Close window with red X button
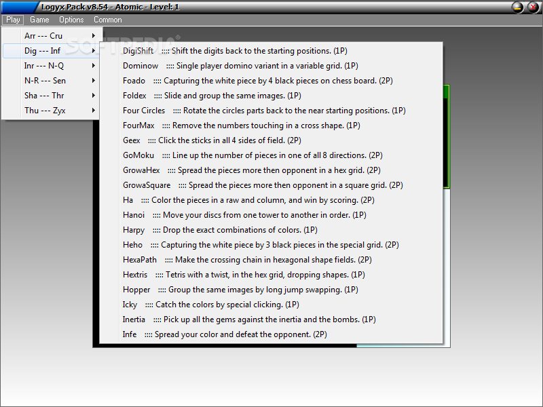The height and width of the screenshot is (407, 543). tap(533, 7)
